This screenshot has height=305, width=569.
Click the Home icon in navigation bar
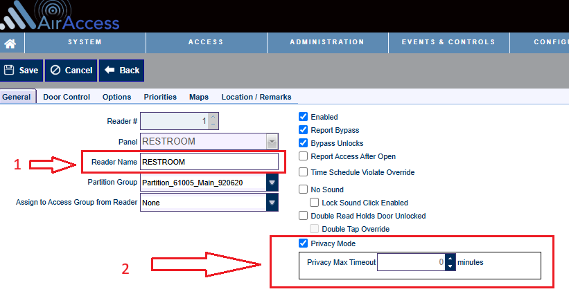pyautogui.click(x=10, y=43)
